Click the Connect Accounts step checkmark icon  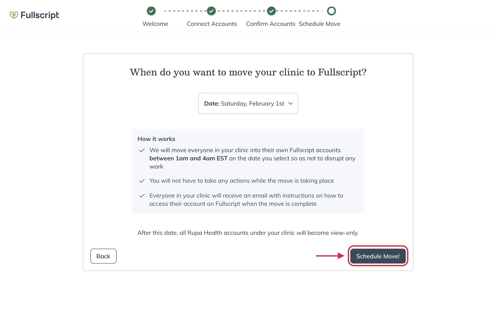pos(211,11)
